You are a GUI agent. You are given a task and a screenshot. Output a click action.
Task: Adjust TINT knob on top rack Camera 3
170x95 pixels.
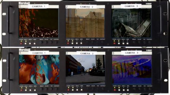click(x=144, y=42)
